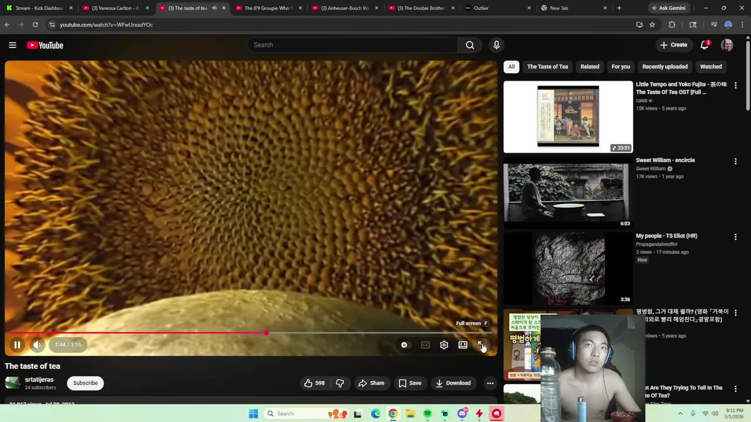Screen dimensions: 751x422
Task: Open Sweet William - encircle title
Action: click(x=665, y=160)
